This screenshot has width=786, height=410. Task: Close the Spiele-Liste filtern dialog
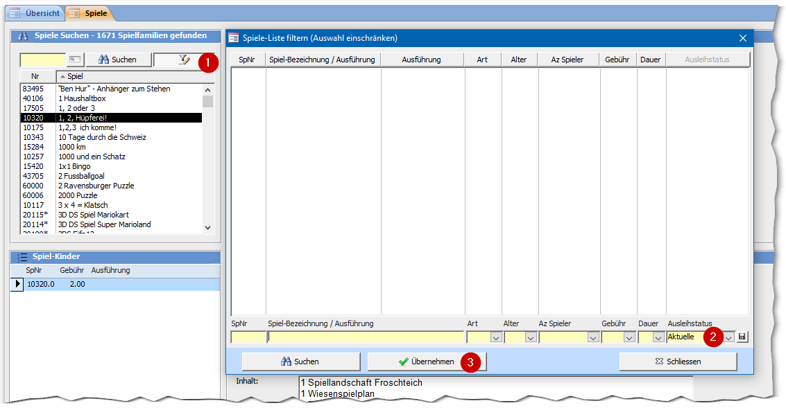click(x=743, y=38)
